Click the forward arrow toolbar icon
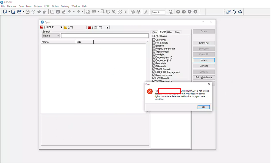 point(78,12)
